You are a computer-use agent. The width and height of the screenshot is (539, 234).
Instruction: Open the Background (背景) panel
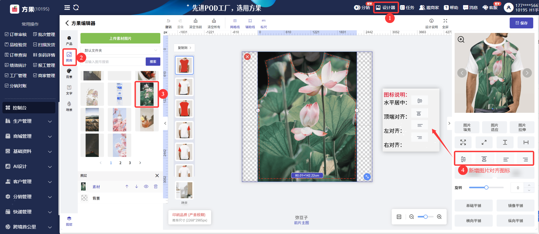(x=69, y=73)
